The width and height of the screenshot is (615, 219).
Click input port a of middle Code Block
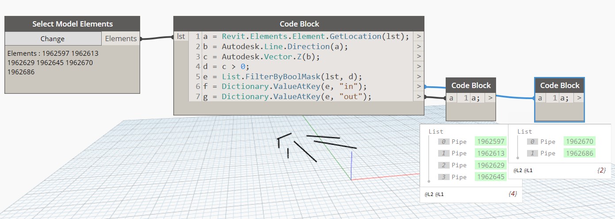click(451, 98)
